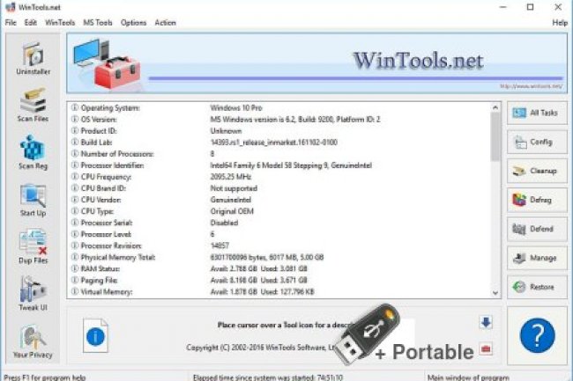This screenshot has width=573, height=381.
Task: Open the Your Privacy tool
Action: point(32,342)
